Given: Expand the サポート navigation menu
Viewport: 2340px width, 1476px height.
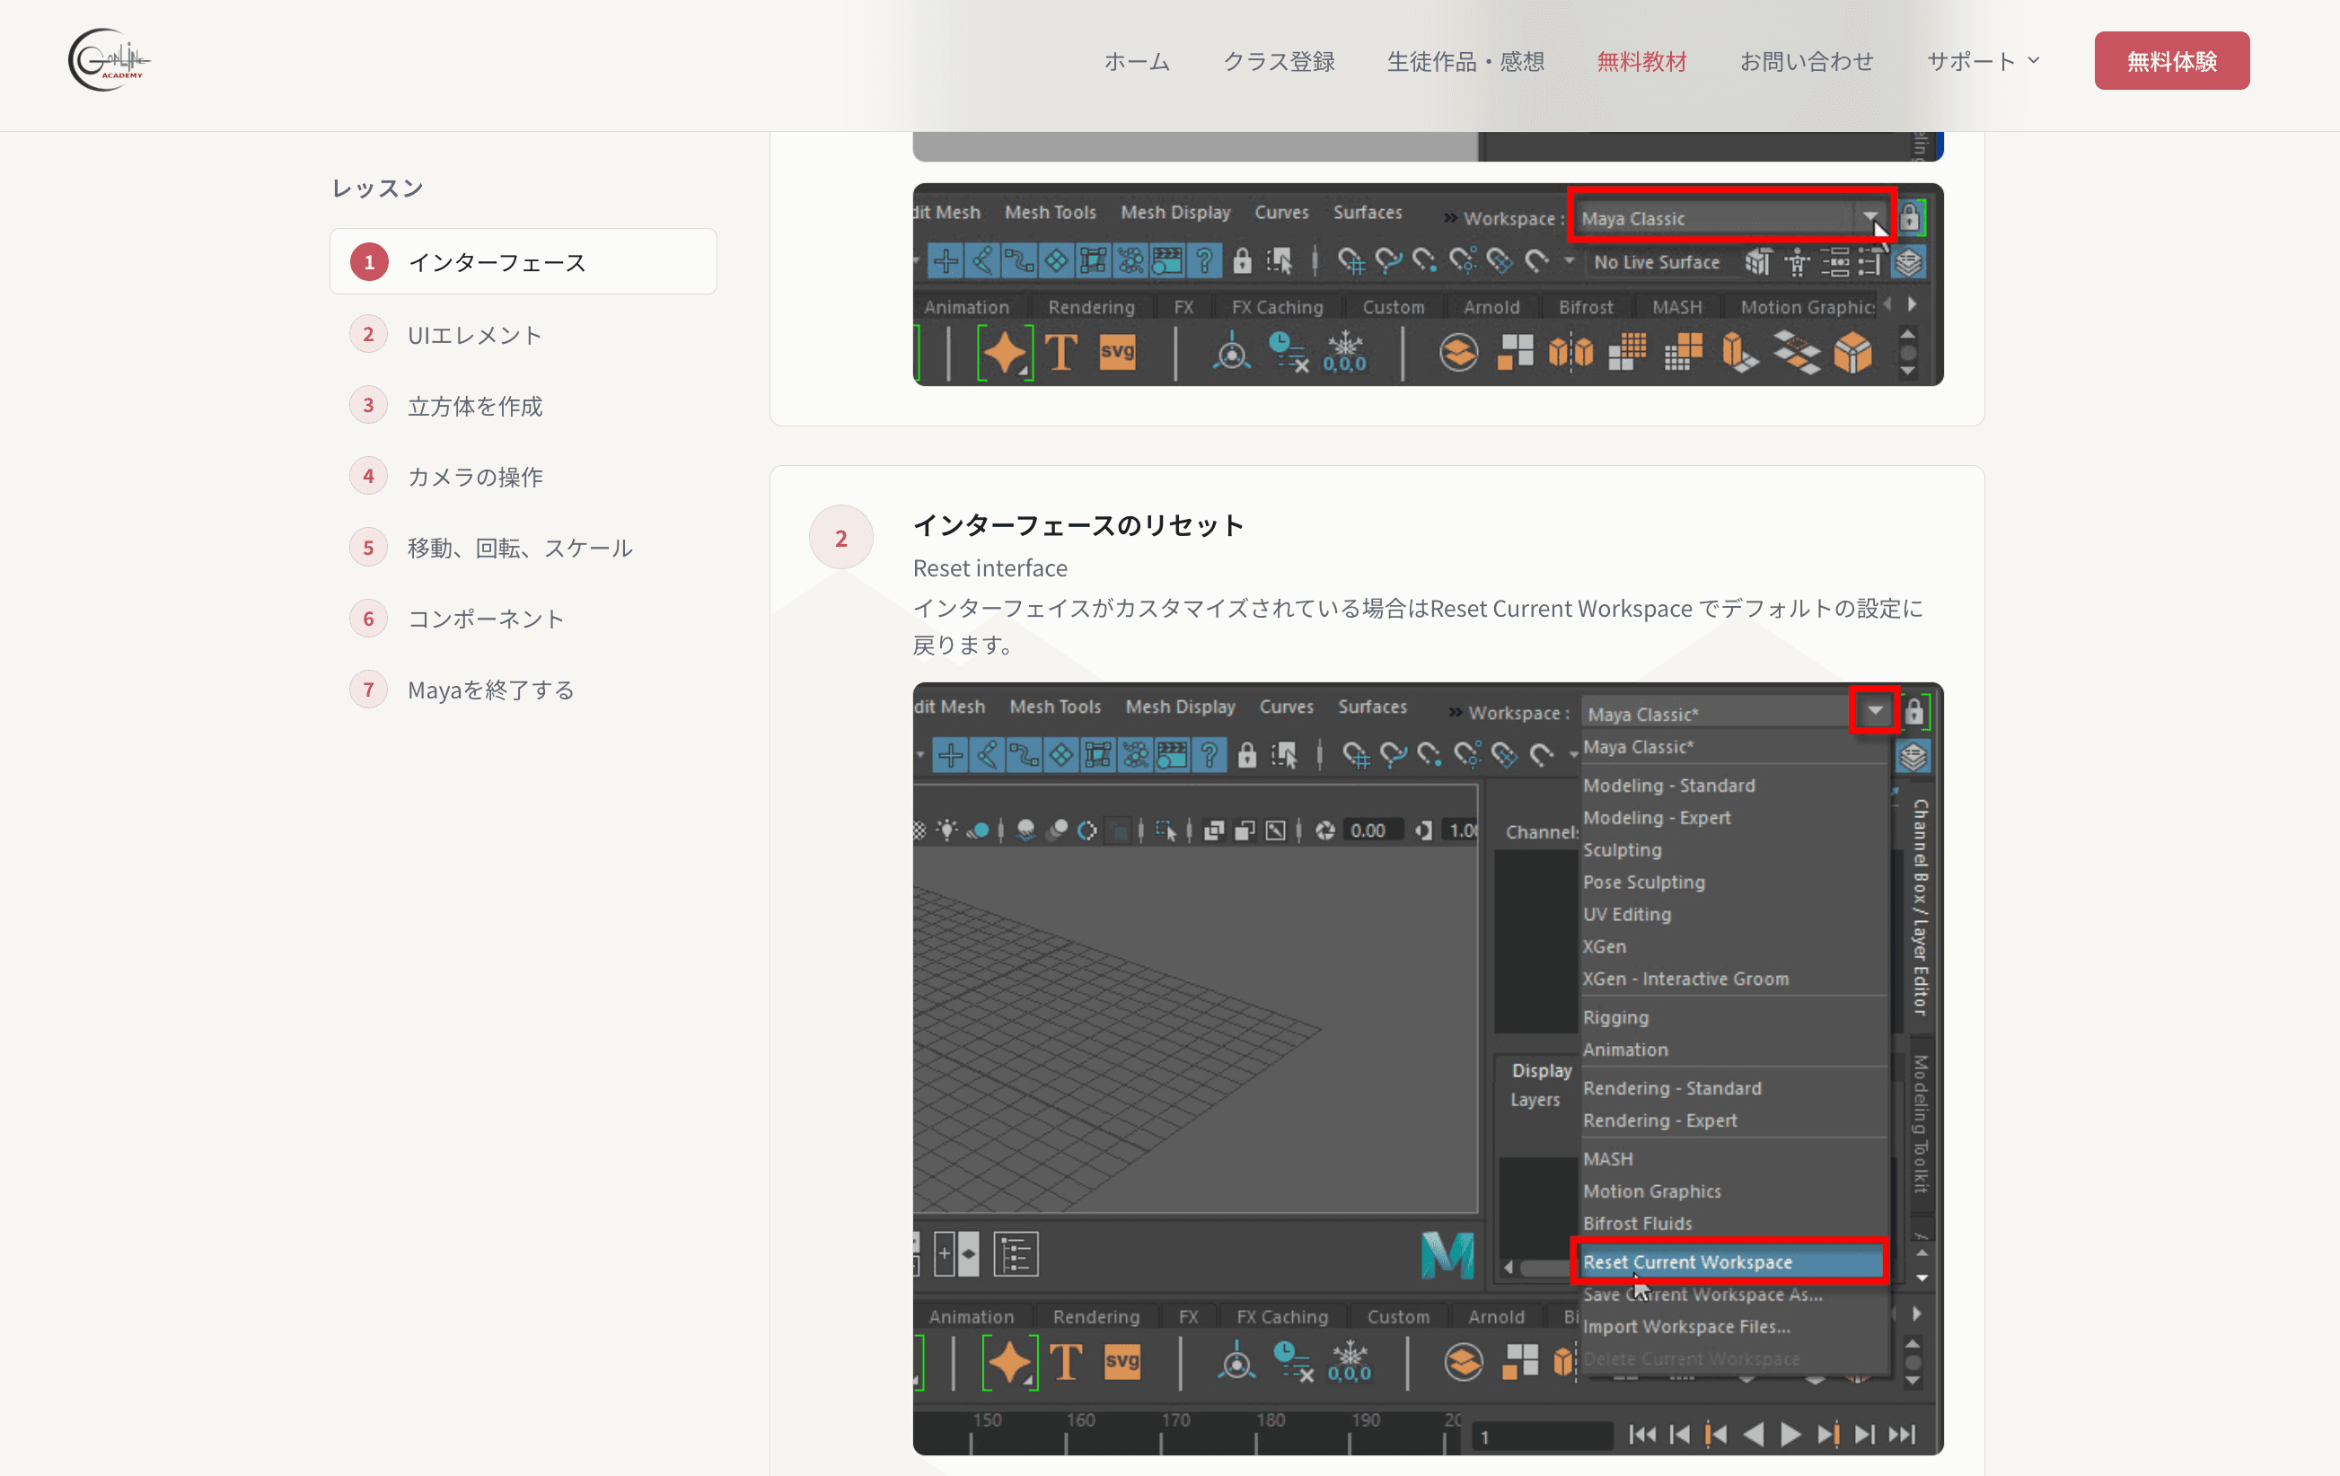Looking at the screenshot, I should point(1983,60).
